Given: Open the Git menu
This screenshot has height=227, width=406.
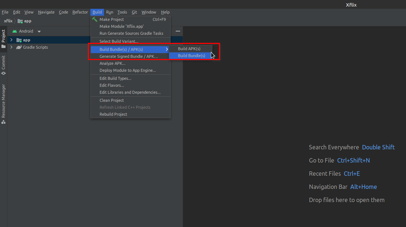Looking at the screenshot, I should coord(134,12).
